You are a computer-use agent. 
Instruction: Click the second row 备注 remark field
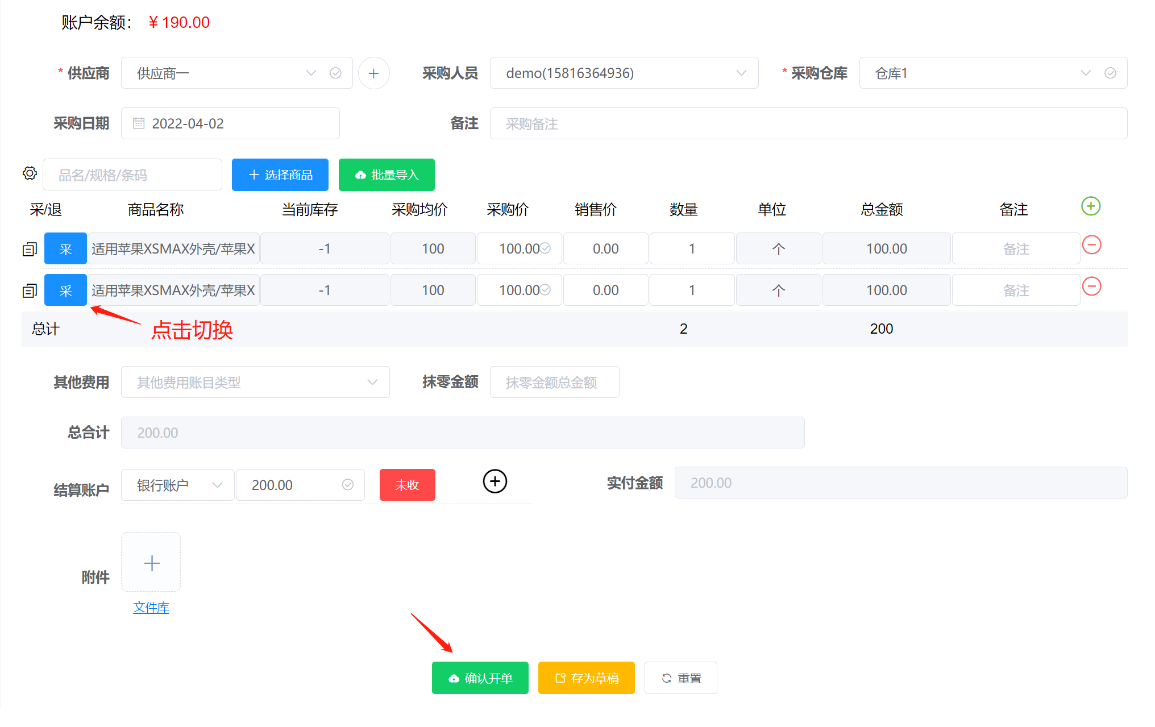1016,290
